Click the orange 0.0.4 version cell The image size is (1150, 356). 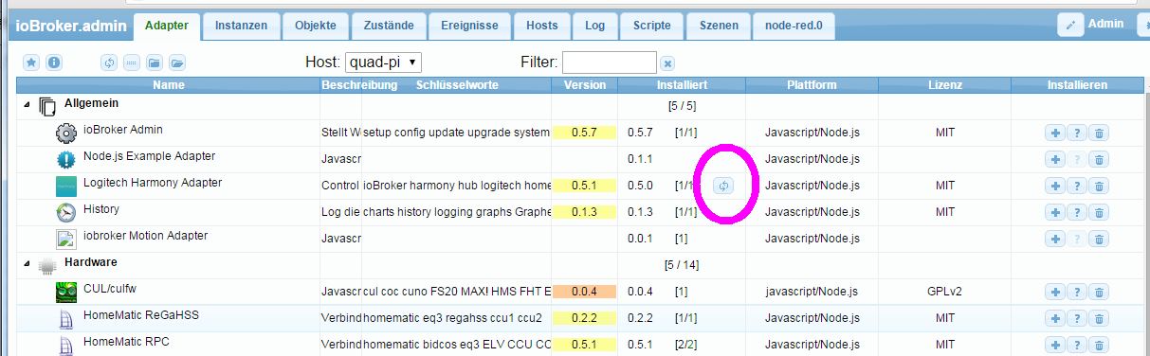click(x=584, y=292)
